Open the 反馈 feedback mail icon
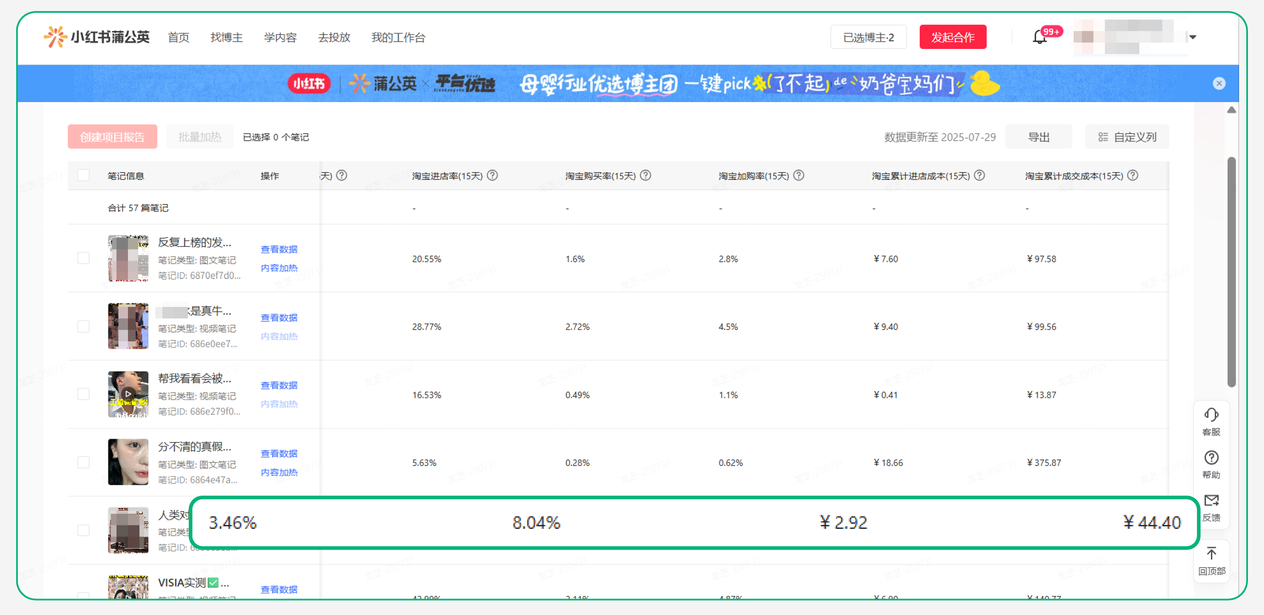The height and width of the screenshot is (615, 1264). click(1211, 500)
